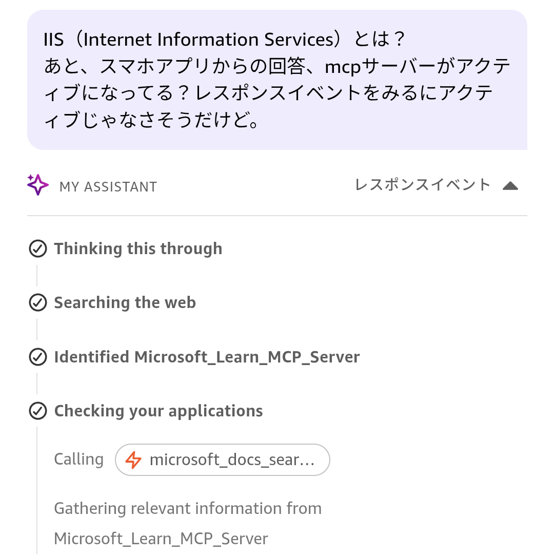The height and width of the screenshot is (554, 554).
Task: Tap the MY ASSISTANT header label
Action: pyautogui.click(x=108, y=187)
